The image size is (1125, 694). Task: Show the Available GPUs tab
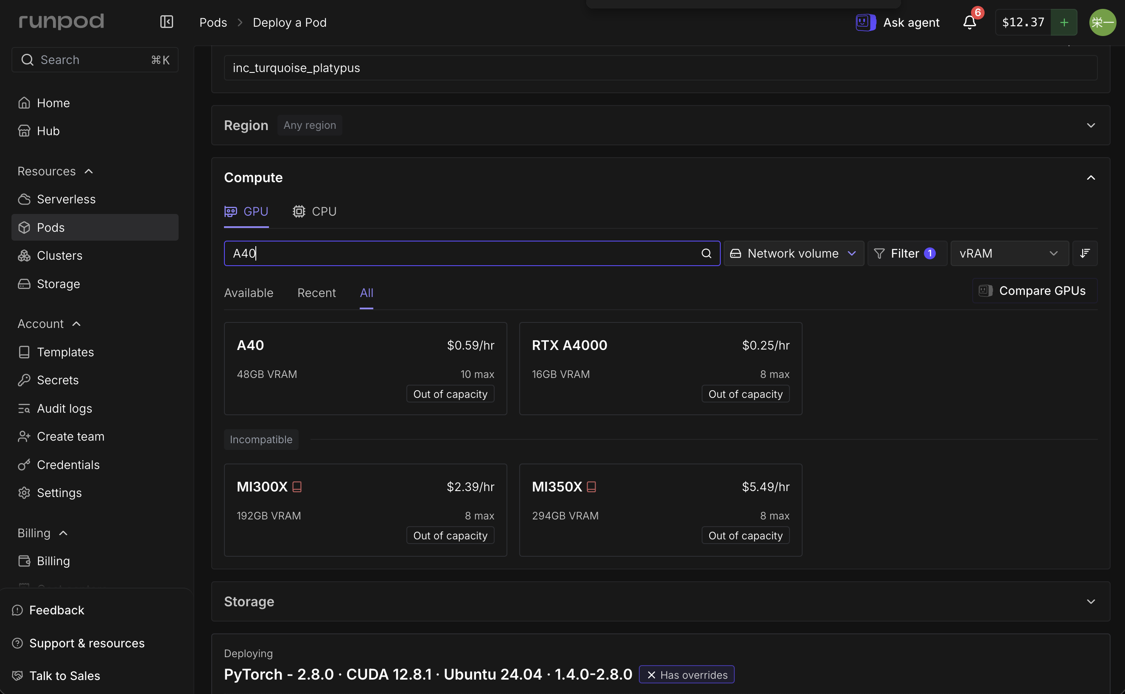click(249, 293)
